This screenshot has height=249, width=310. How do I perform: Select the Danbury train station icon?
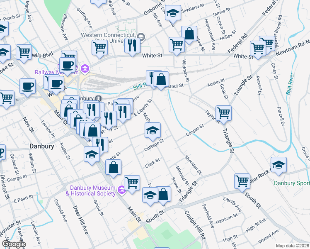pyautogui.click(x=99, y=98)
